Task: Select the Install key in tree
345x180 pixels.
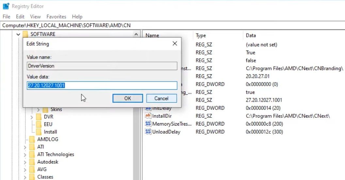Action: click(50, 132)
